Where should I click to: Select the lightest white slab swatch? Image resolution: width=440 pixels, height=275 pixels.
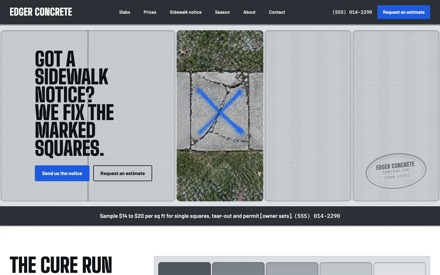400,269
